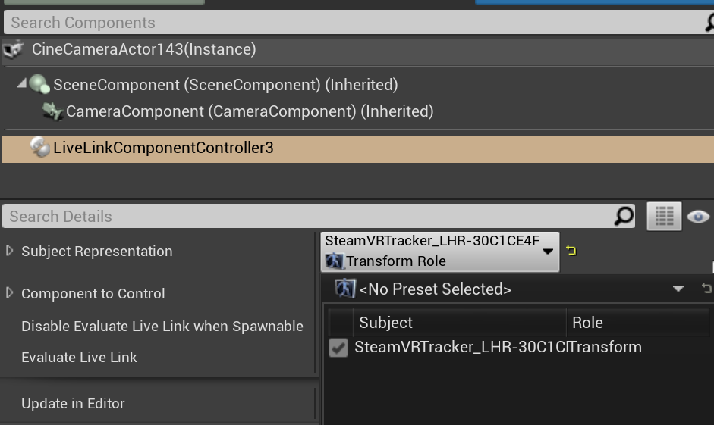Select LiveLinkComponentController3 in the component list

click(163, 148)
